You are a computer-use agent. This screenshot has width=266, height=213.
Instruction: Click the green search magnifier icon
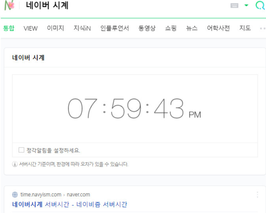(x=260, y=6)
